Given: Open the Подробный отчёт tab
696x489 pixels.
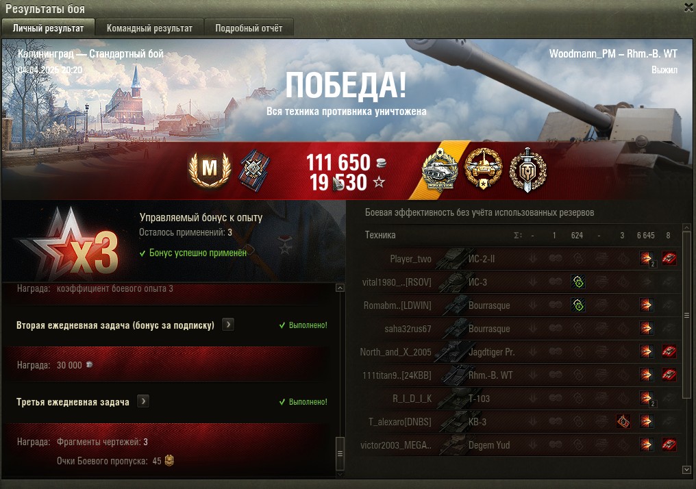Looking at the screenshot, I should (249, 28).
